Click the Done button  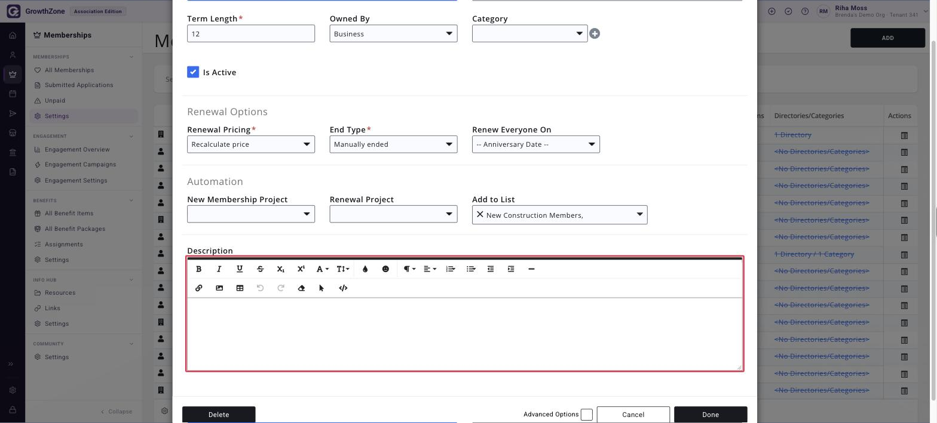tap(711, 415)
